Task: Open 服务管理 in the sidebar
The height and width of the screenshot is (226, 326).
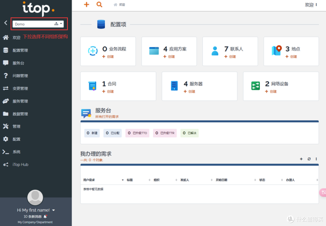Action: 15,101
